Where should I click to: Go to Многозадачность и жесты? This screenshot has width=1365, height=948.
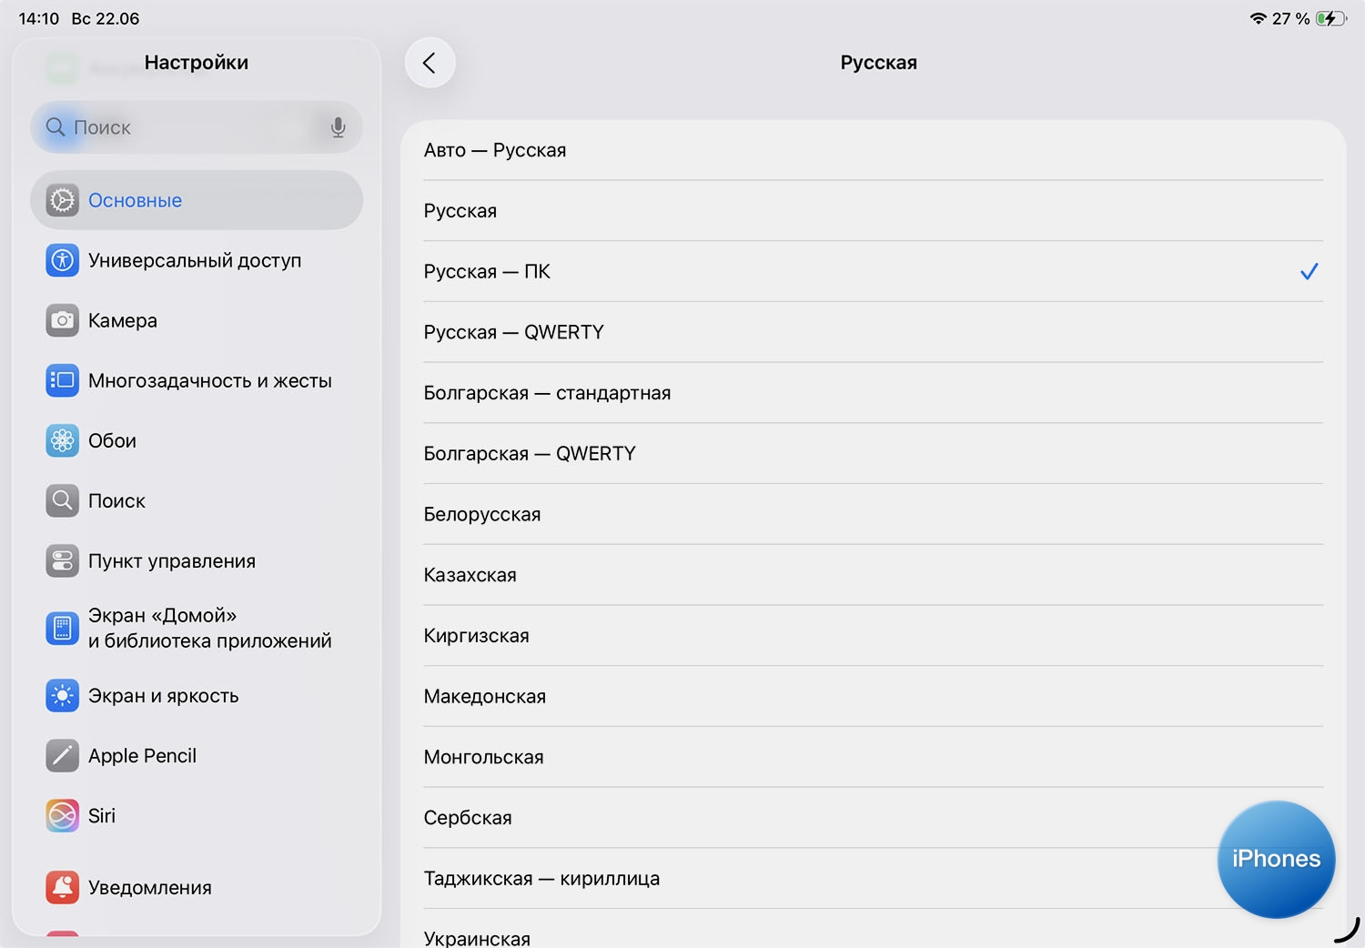coord(209,381)
